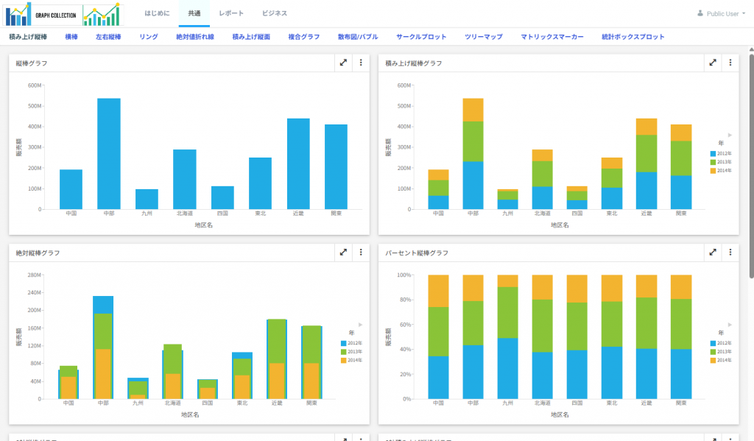Viewport: 754px width, 441px height.
Task: Open the 横棒 sub-tab
Action: (x=71, y=37)
